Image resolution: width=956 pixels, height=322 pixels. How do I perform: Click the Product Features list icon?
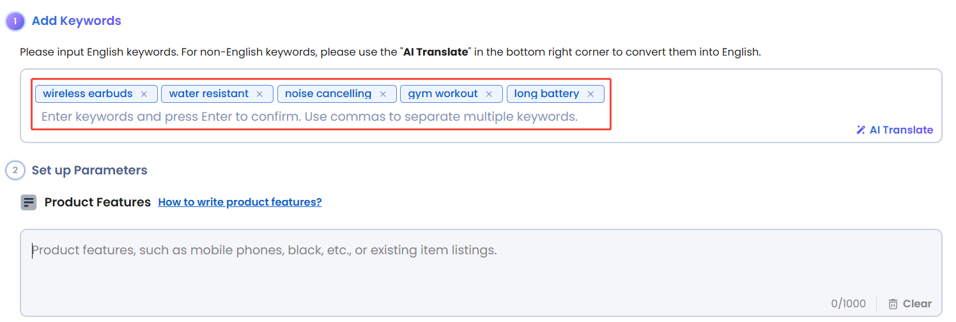tap(29, 203)
